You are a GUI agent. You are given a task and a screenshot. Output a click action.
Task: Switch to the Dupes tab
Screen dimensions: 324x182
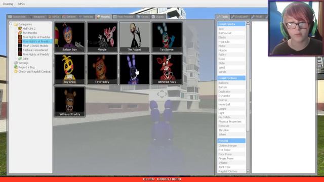[158, 17]
